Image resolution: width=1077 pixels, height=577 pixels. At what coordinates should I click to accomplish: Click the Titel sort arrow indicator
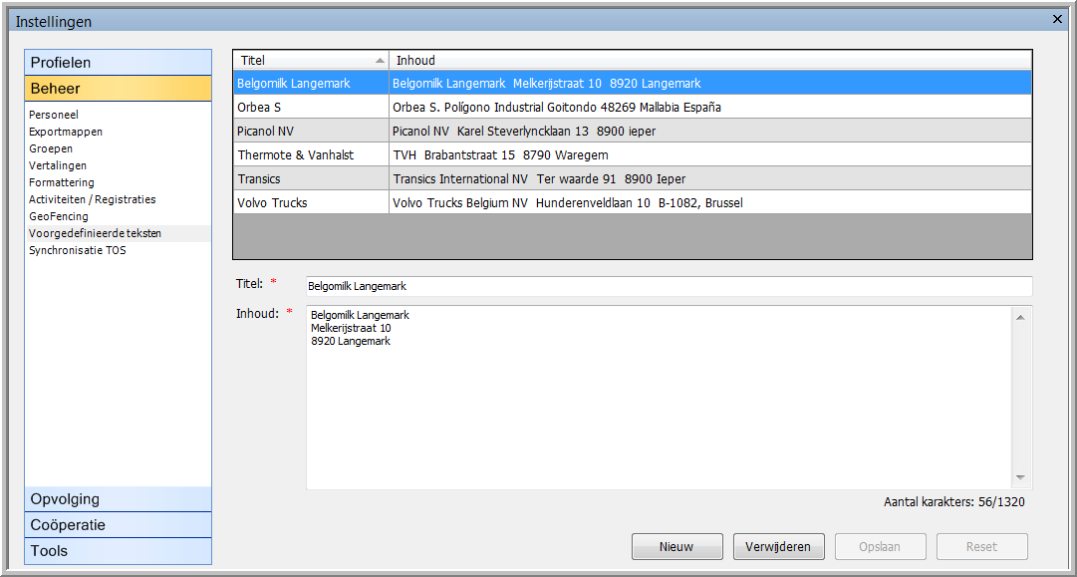pyautogui.click(x=380, y=61)
